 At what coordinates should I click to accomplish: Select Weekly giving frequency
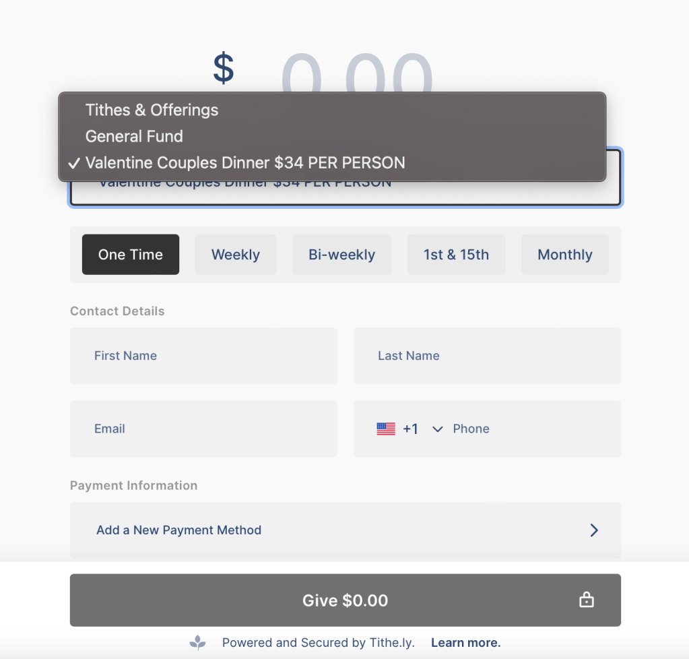coord(236,255)
